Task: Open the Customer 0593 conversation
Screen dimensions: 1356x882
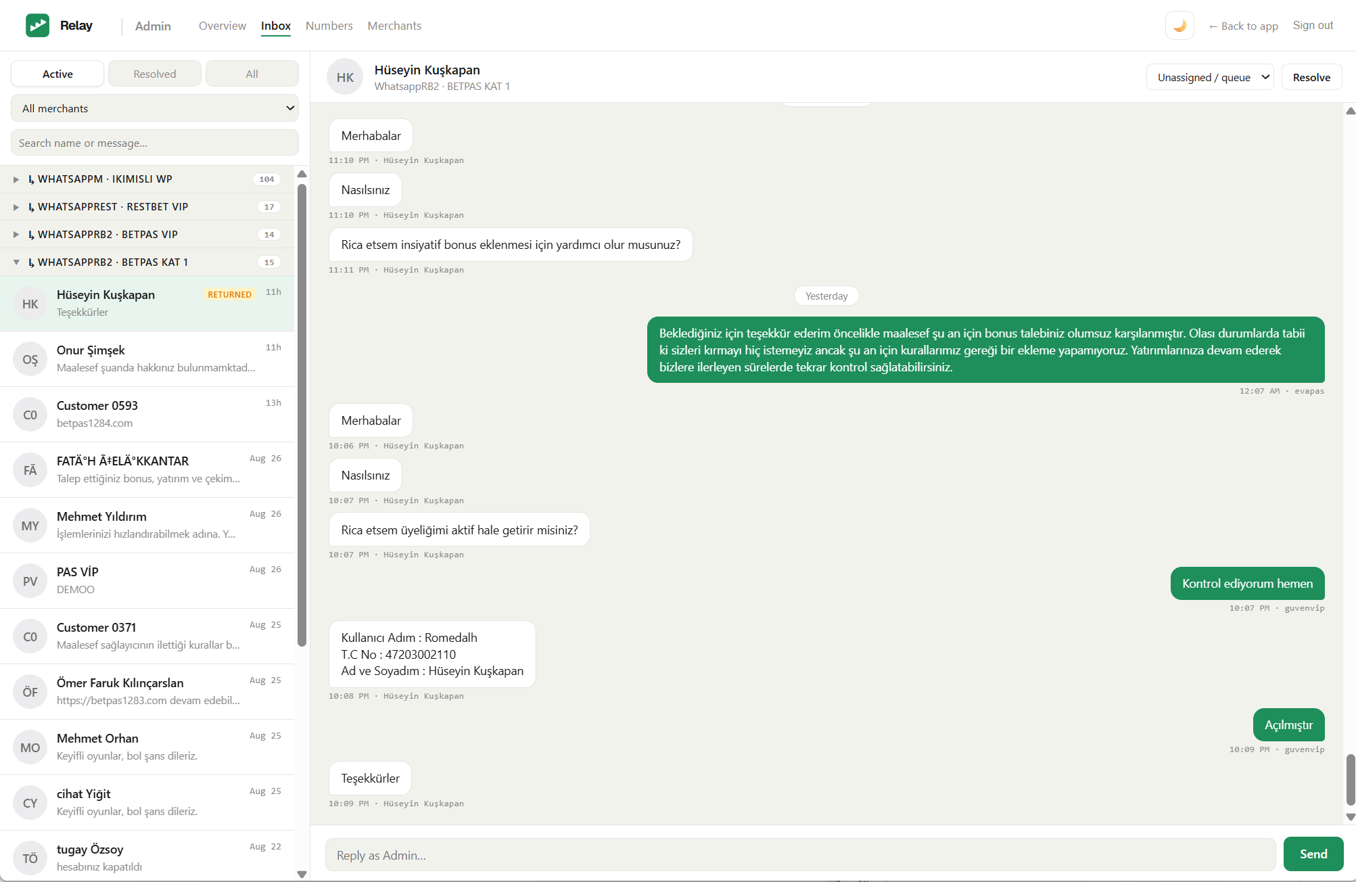Action: coord(147,415)
